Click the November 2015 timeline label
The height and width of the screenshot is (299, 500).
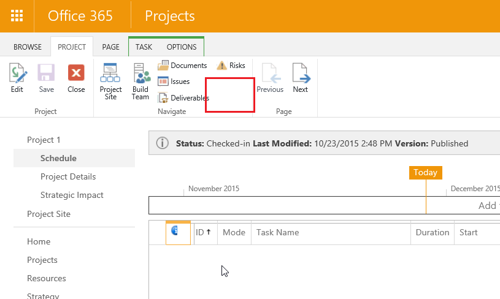pyautogui.click(x=213, y=189)
